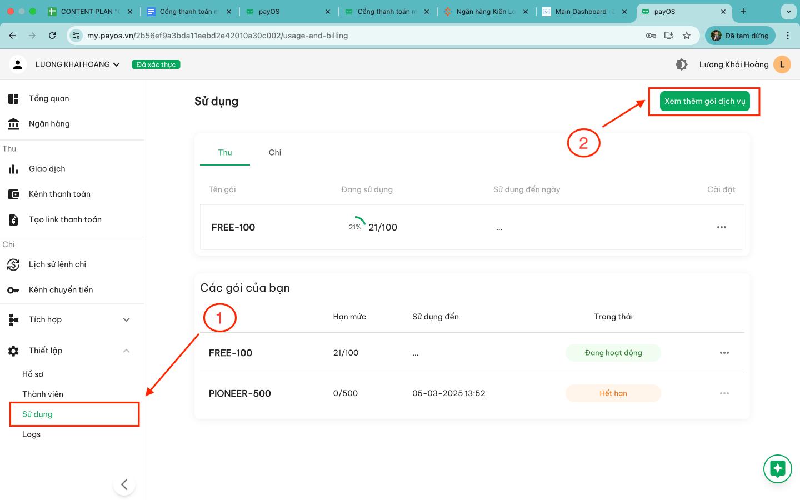Click Xem thêm gói dịch vụ button
800x500 pixels.
tap(704, 101)
